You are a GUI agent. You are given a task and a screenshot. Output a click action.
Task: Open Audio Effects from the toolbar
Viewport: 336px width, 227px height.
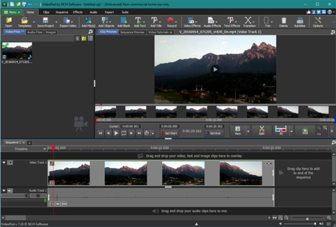(212, 22)
